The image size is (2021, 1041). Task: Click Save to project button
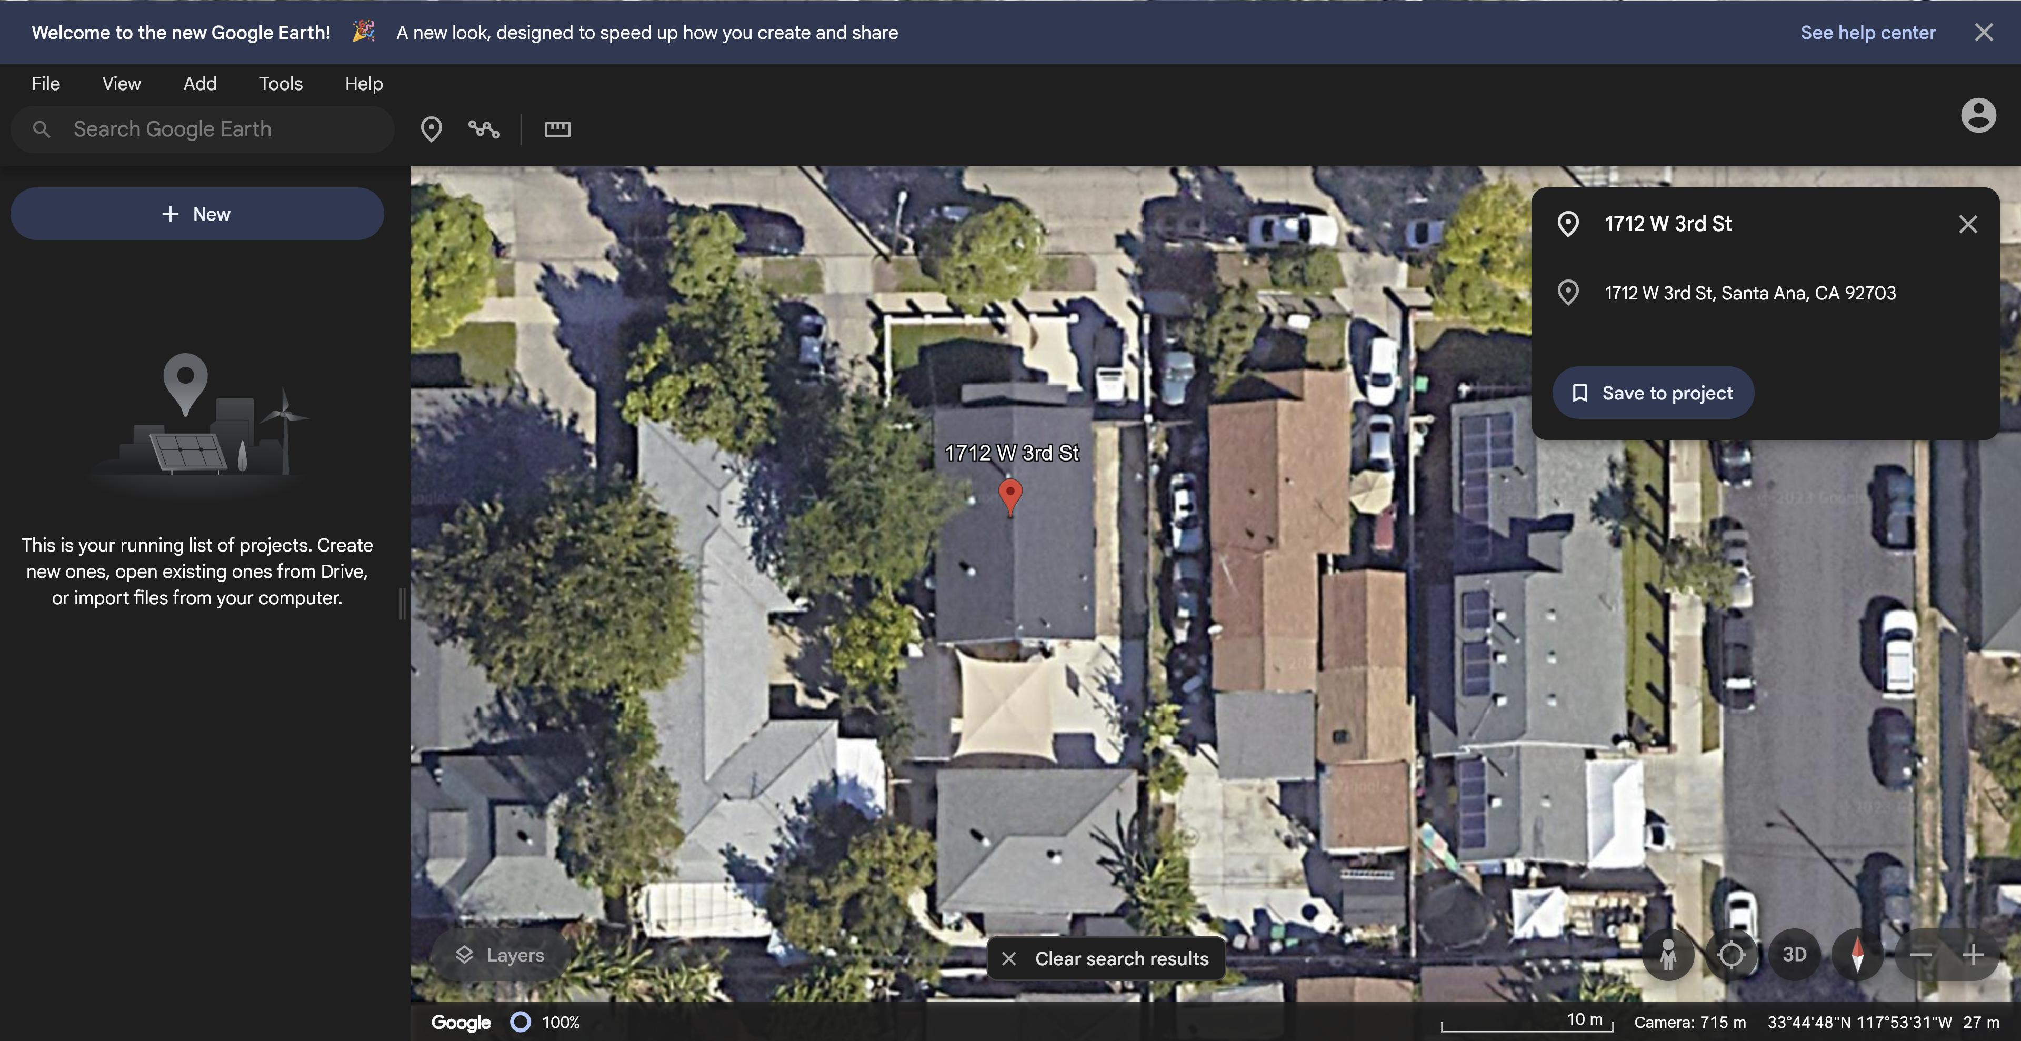pyautogui.click(x=1653, y=392)
